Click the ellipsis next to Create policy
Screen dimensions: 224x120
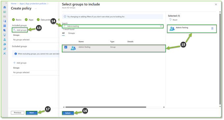[36, 9]
